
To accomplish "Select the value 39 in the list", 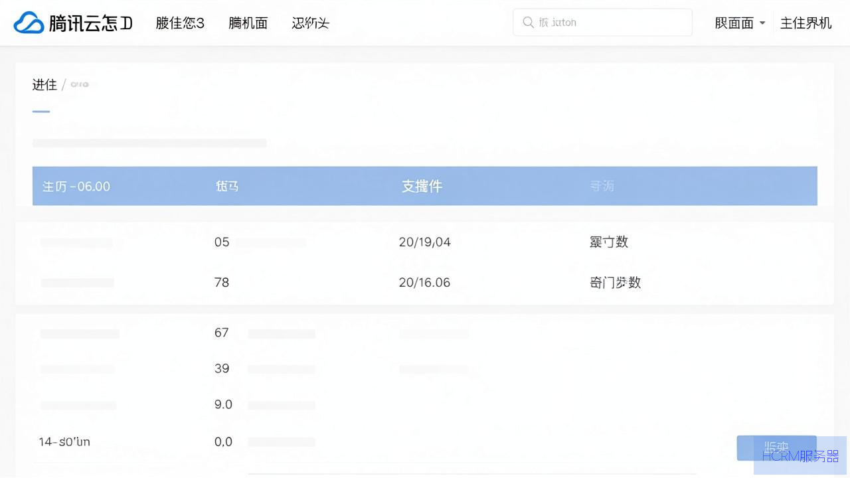I will pyautogui.click(x=222, y=368).
